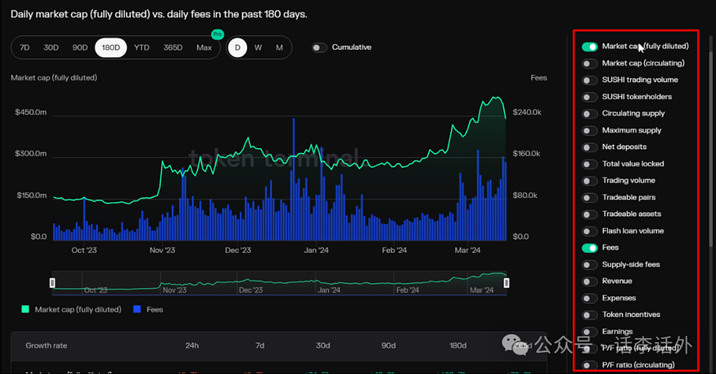Select the 365D time range
The image size is (716, 374).
pyautogui.click(x=173, y=47)
